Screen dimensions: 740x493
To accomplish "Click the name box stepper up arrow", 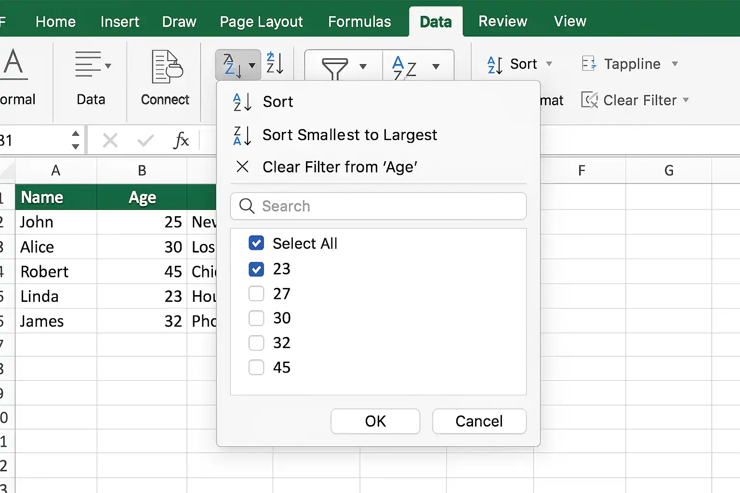I will (75, 134).
